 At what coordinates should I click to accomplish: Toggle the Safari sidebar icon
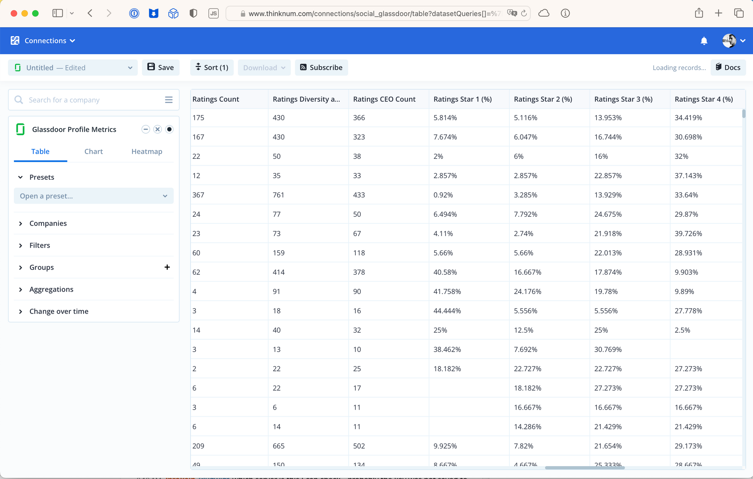click(x=58, y=14)
